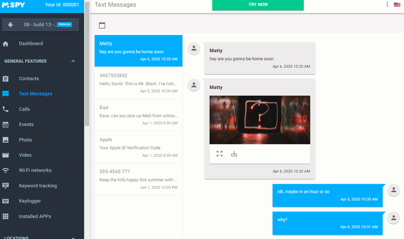404x239 pixels.
Task: Open the Dad conversation
Action: point(139,115)
